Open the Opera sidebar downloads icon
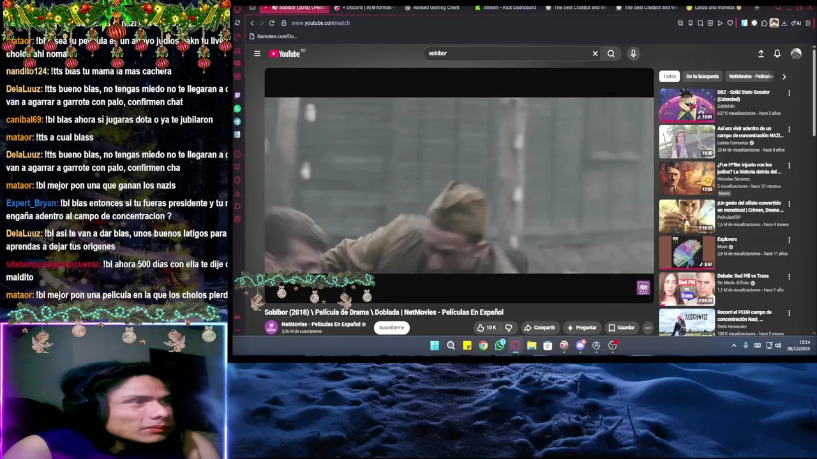817x459 pixels. click(x=237, y=193)
